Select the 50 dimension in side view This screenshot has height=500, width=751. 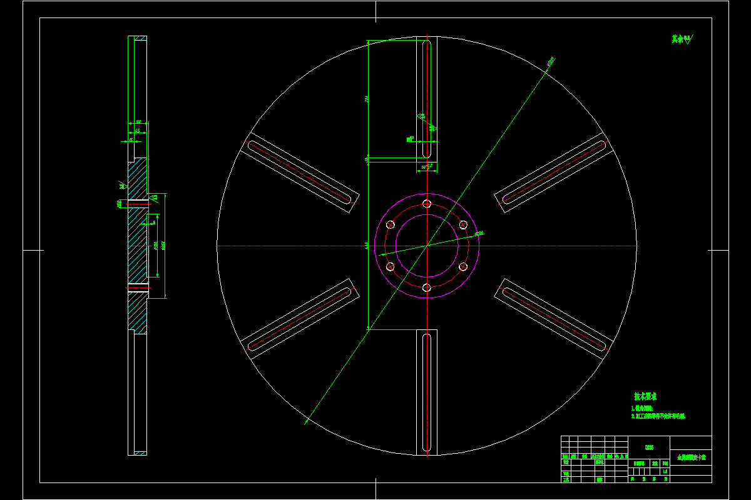click(x=138, y=121)
